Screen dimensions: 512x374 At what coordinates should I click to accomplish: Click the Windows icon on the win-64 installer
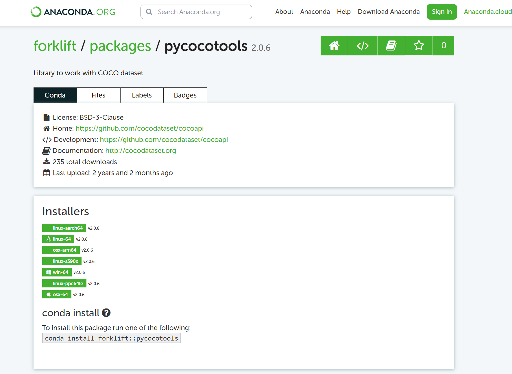pos(48,272)
